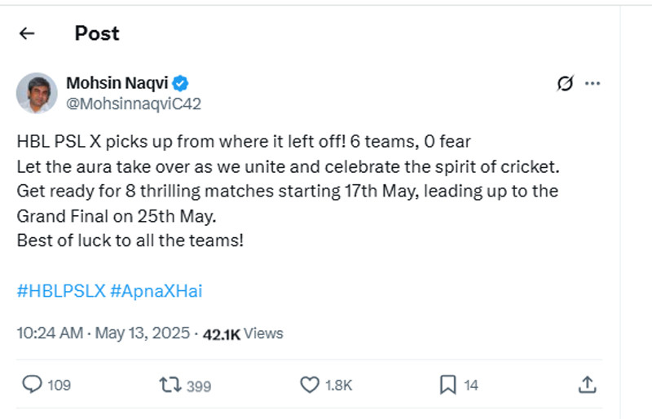Click the Mohsin Naqvi display name
This screenshot has width=652, height=419.
click(x=117, y=83)
